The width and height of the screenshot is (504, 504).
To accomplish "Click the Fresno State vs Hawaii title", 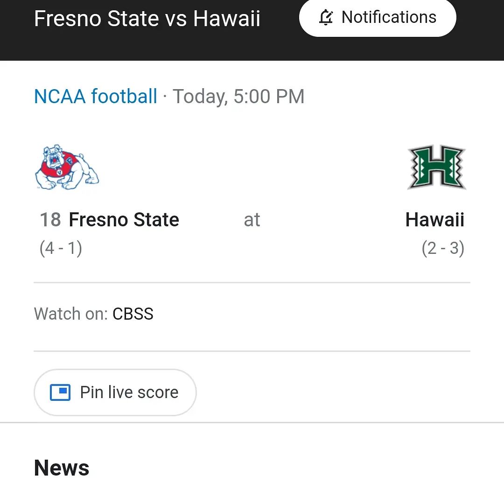I will click(147, 19).
